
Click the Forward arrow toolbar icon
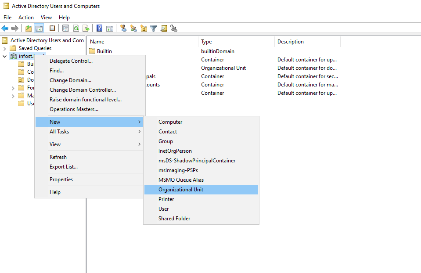point(15,28)
